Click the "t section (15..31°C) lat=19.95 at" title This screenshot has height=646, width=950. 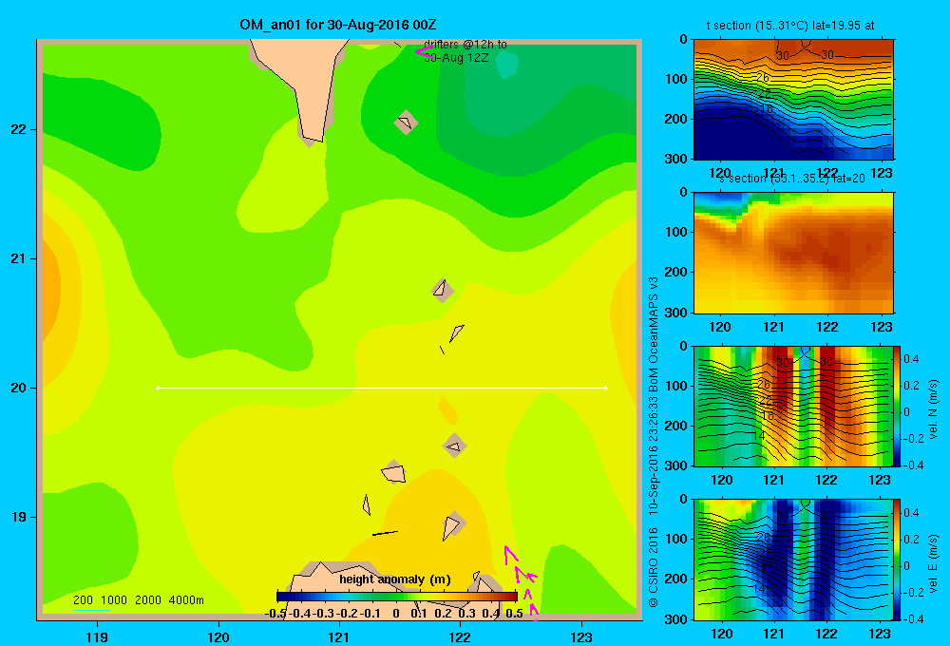790,26
